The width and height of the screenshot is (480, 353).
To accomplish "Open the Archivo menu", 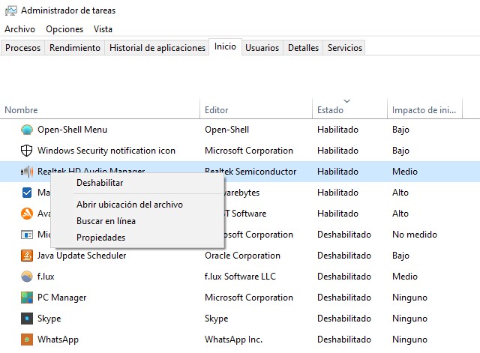I will 20,29.
